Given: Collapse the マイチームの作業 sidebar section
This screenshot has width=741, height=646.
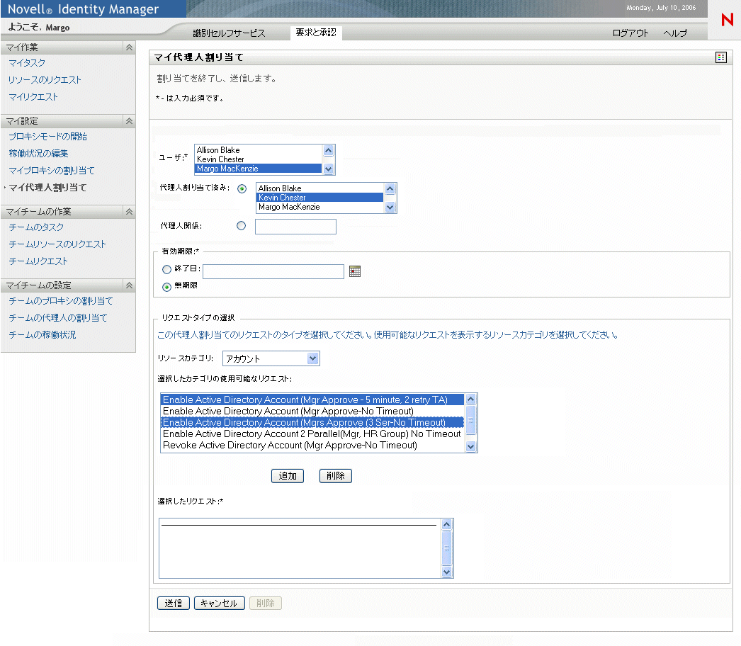Looking at the screenshot, I should (129, 212).
